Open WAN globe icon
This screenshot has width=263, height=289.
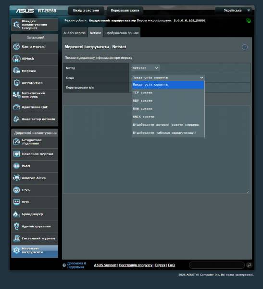[16, 166]
